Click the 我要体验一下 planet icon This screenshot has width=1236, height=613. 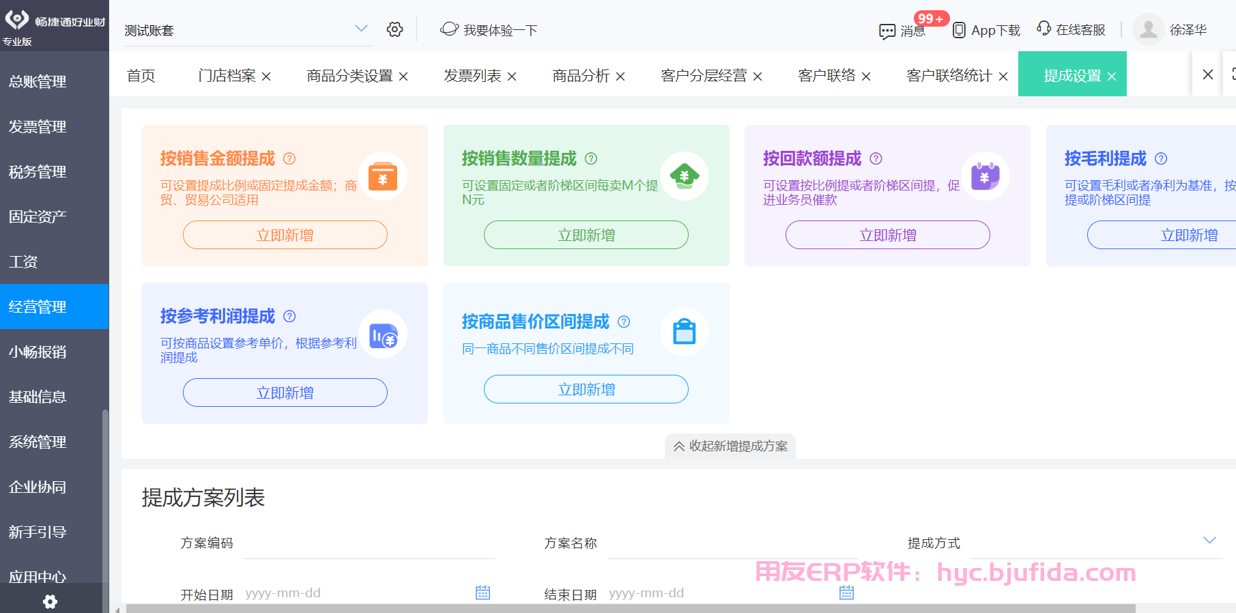(449, 29)
